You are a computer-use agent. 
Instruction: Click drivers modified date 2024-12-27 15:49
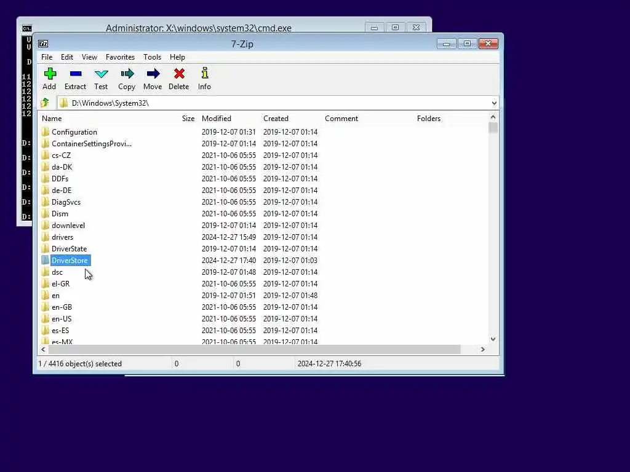[x=229, y=237]
